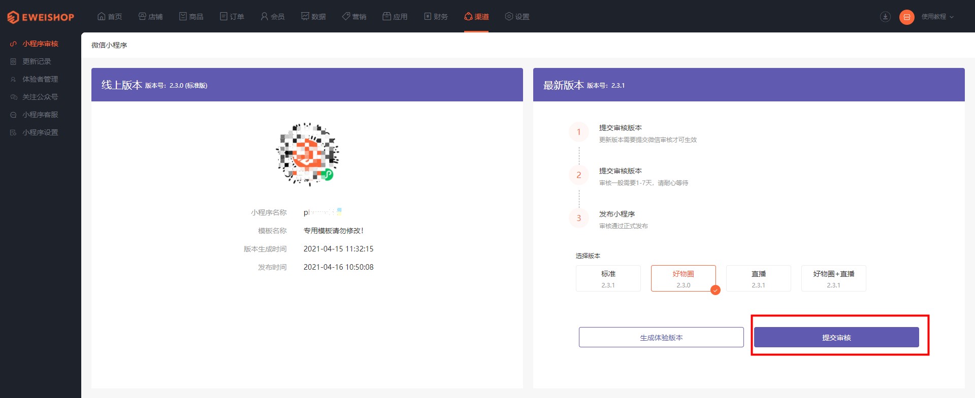Open 小程序设置 in the sidebar
Viewport: 975px width, 398px height.
tap(40, 132)
